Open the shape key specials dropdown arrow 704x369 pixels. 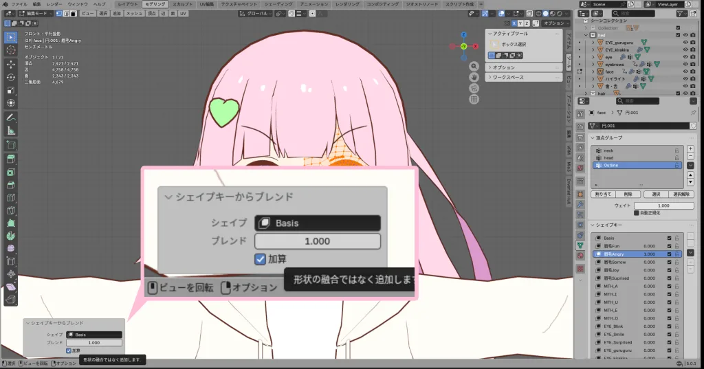[x=690, y=253]
